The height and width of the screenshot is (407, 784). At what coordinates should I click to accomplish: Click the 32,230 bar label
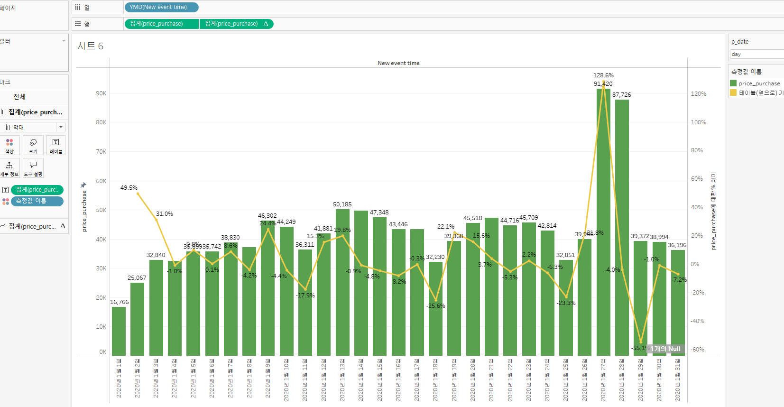tap(435, 257)
